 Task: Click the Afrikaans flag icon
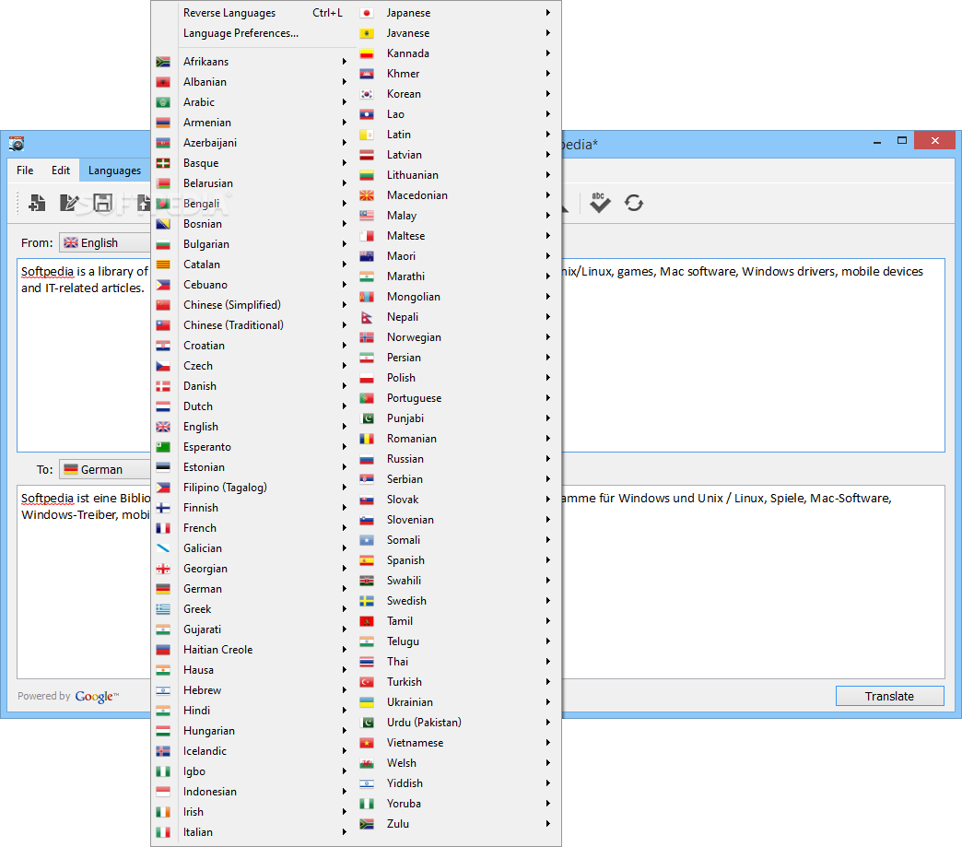163,62
